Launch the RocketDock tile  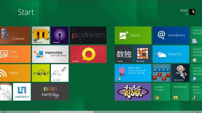click(180, 92)
